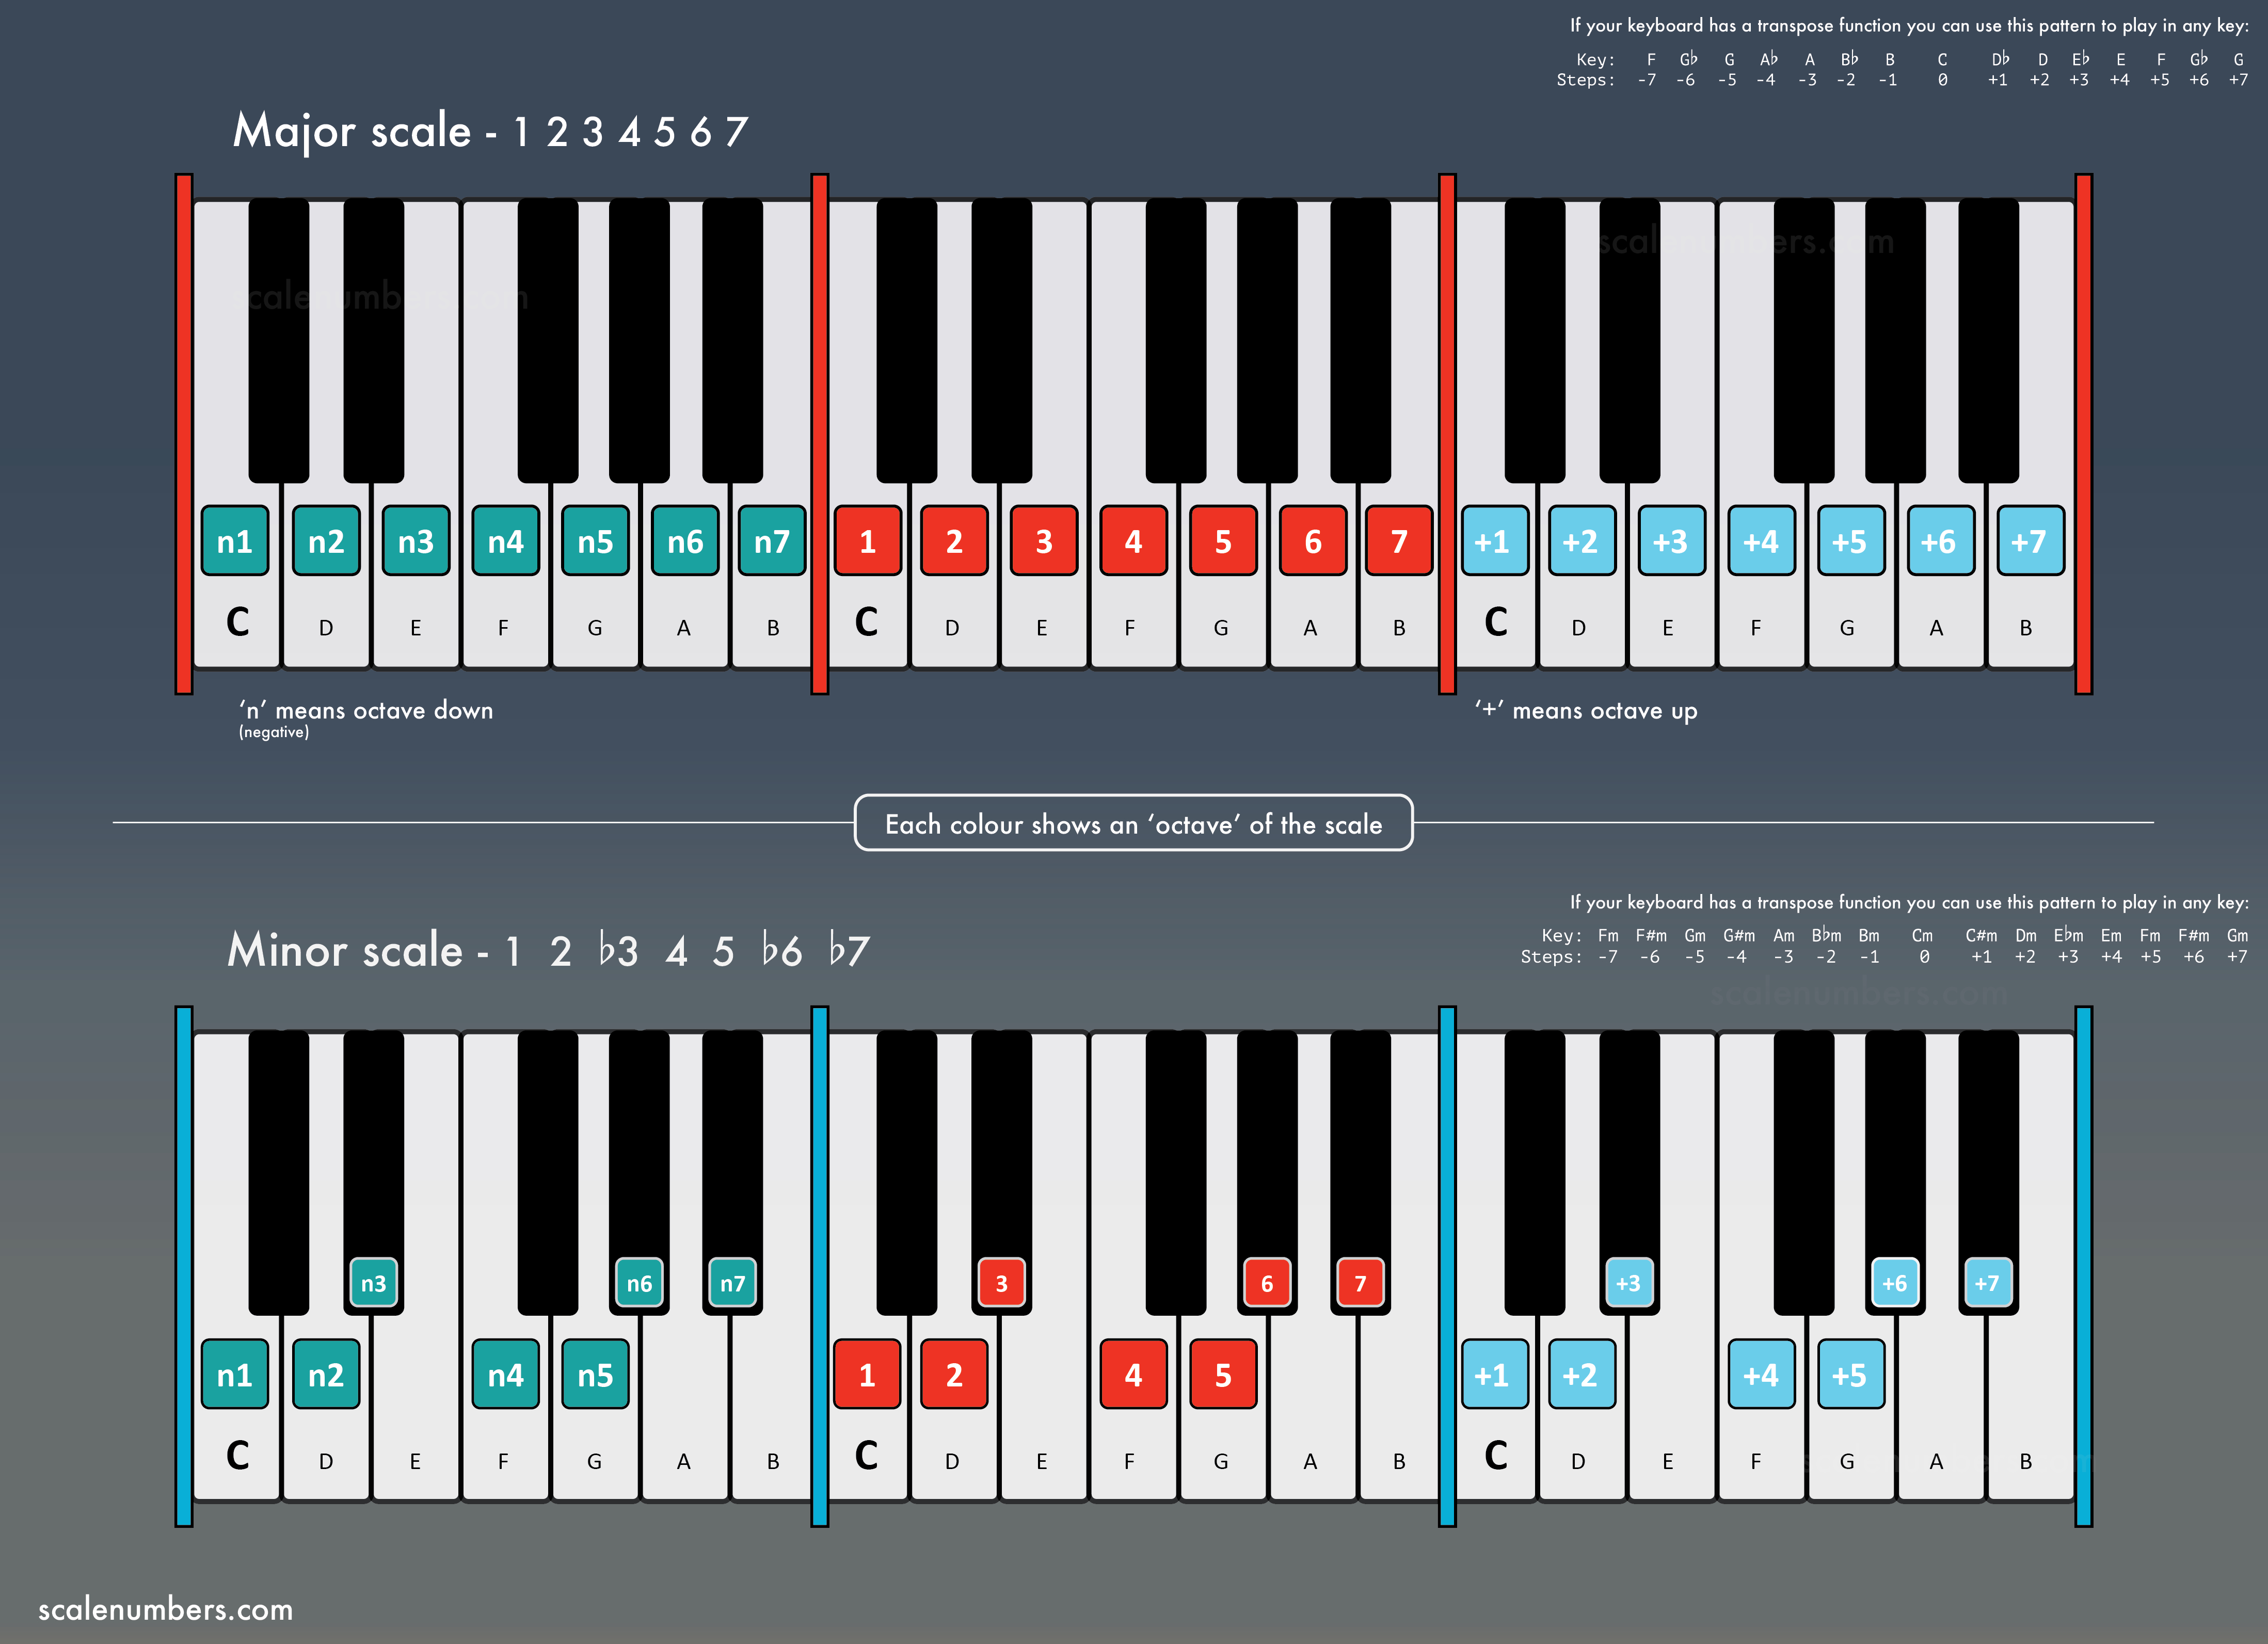Click the light blue +4 label on minor keyboard
Screen dimensions: 2268x1644
coord(1761,1375)
